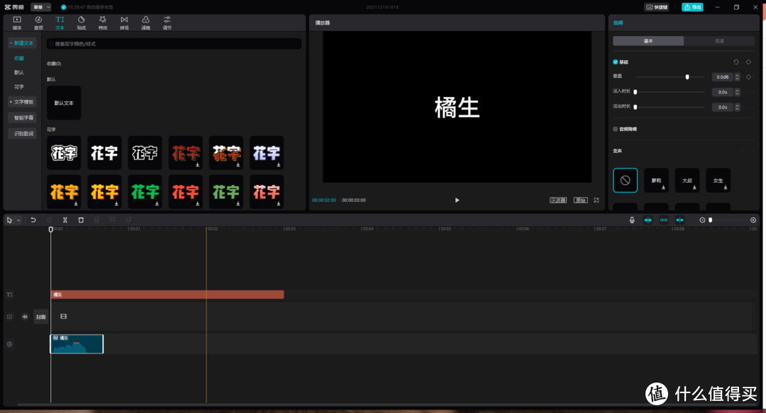Click the film strip icon on video track

pyautogui.click(x=64, y=317)
